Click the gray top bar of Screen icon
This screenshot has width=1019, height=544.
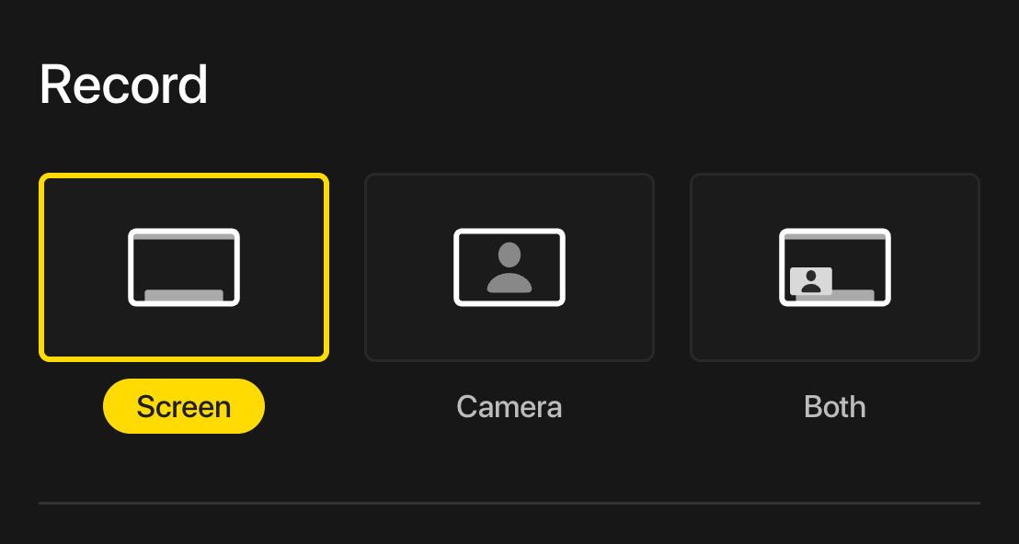tap(184, 237)
